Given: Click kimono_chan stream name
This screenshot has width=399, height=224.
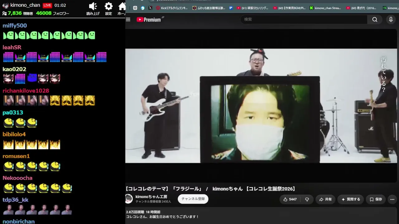Looking at the screenshot, I should click(25, 5).
